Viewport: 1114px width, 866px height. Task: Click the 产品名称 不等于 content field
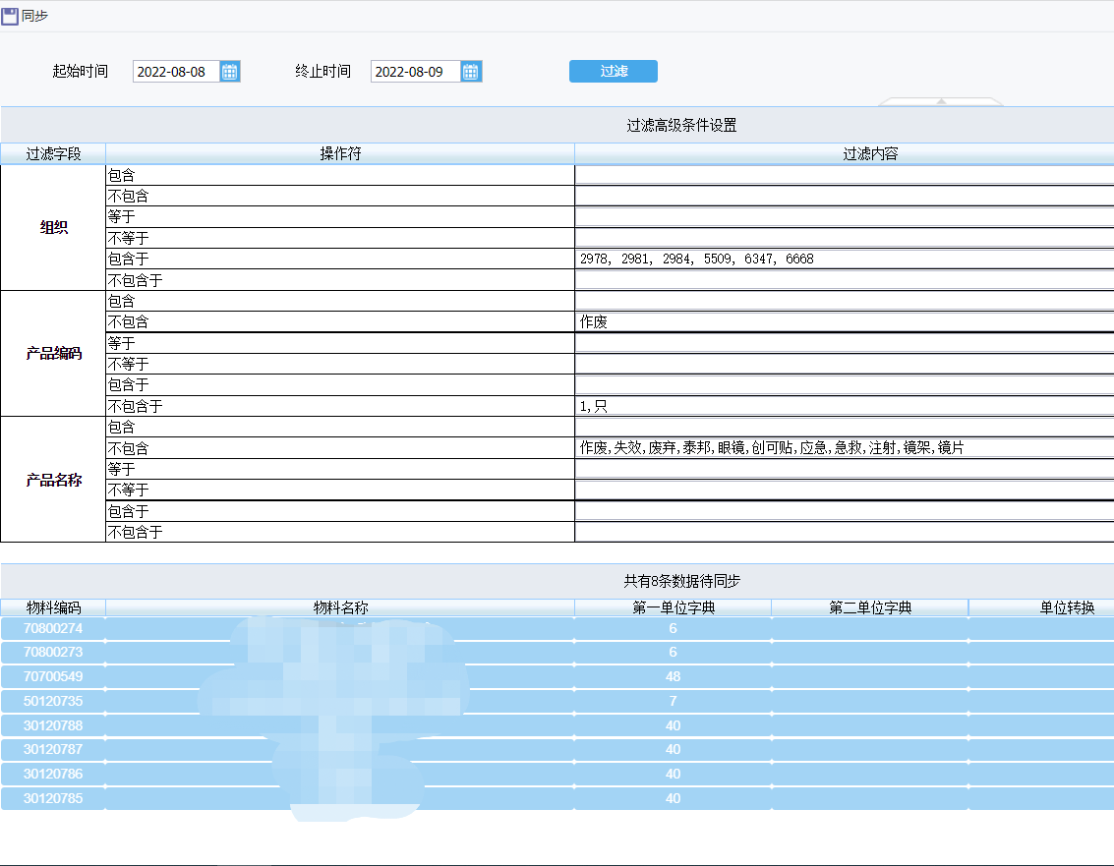[845, 490]
